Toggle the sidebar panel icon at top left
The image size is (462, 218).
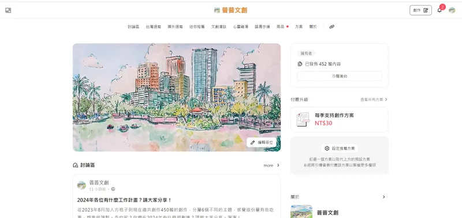click(x=8, y=10)
